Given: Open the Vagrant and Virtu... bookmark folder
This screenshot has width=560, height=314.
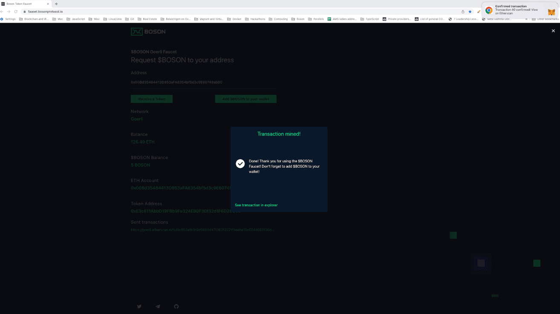Looking at the screenshot, I should pyautogui.click(x=209, y=19).
